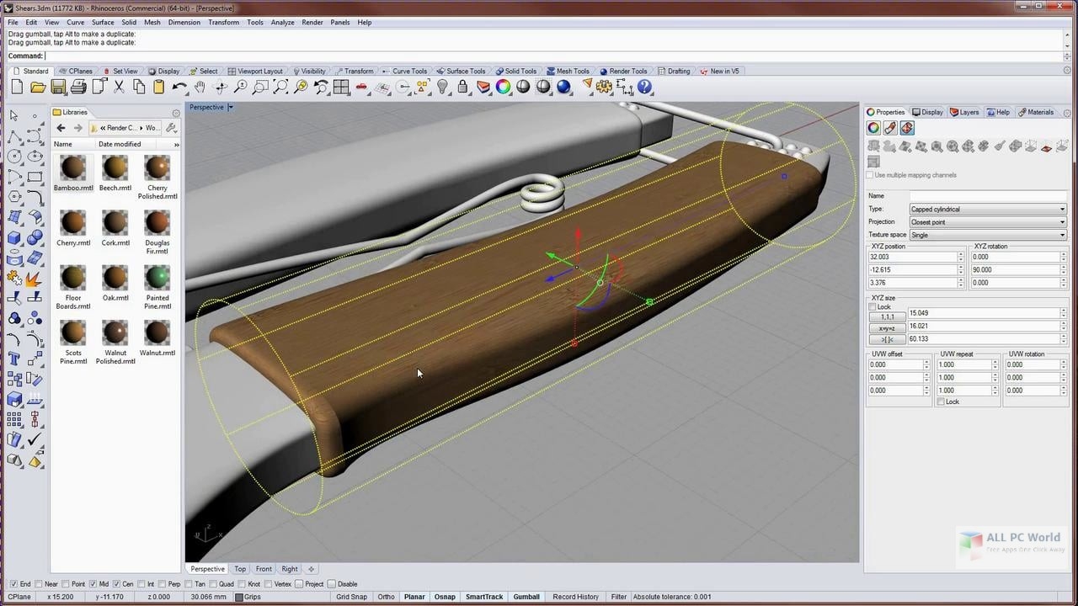
Task: Open the color wheel render icon
Action: click(x=503, y=87)
